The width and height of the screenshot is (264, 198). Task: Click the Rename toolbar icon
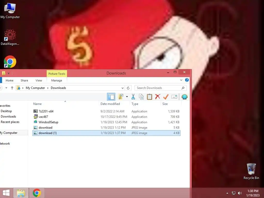[x=174, y=97]
